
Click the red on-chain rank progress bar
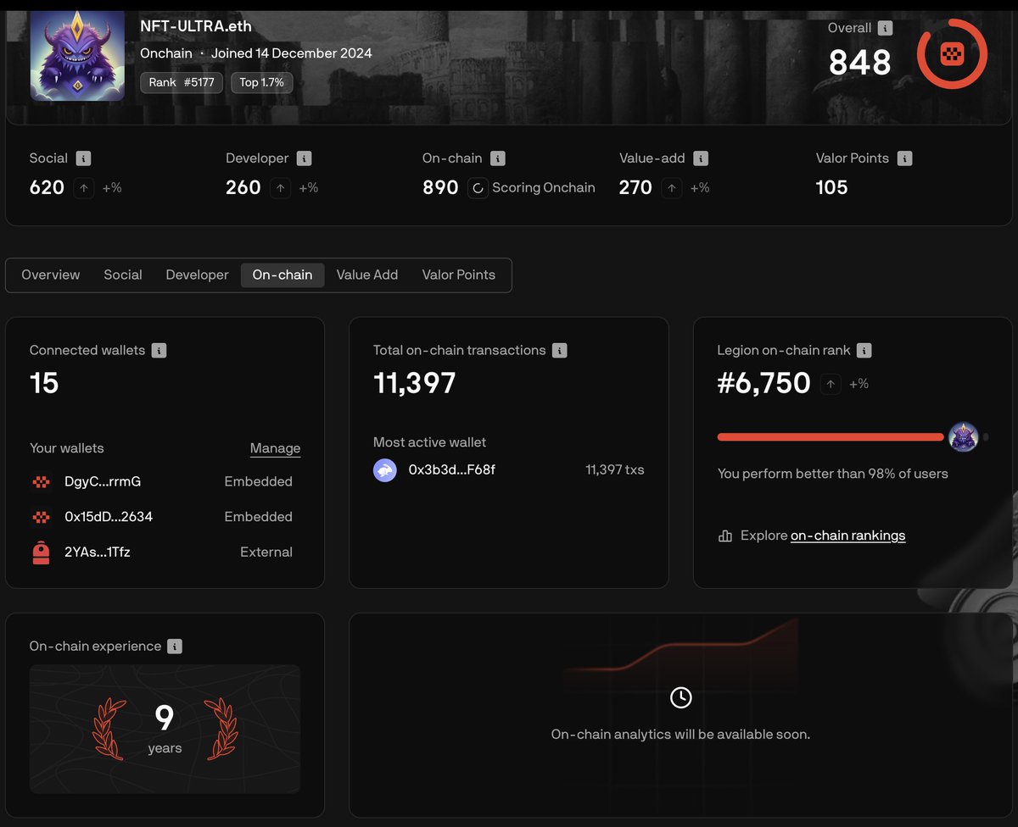click(x=831, y=437)
